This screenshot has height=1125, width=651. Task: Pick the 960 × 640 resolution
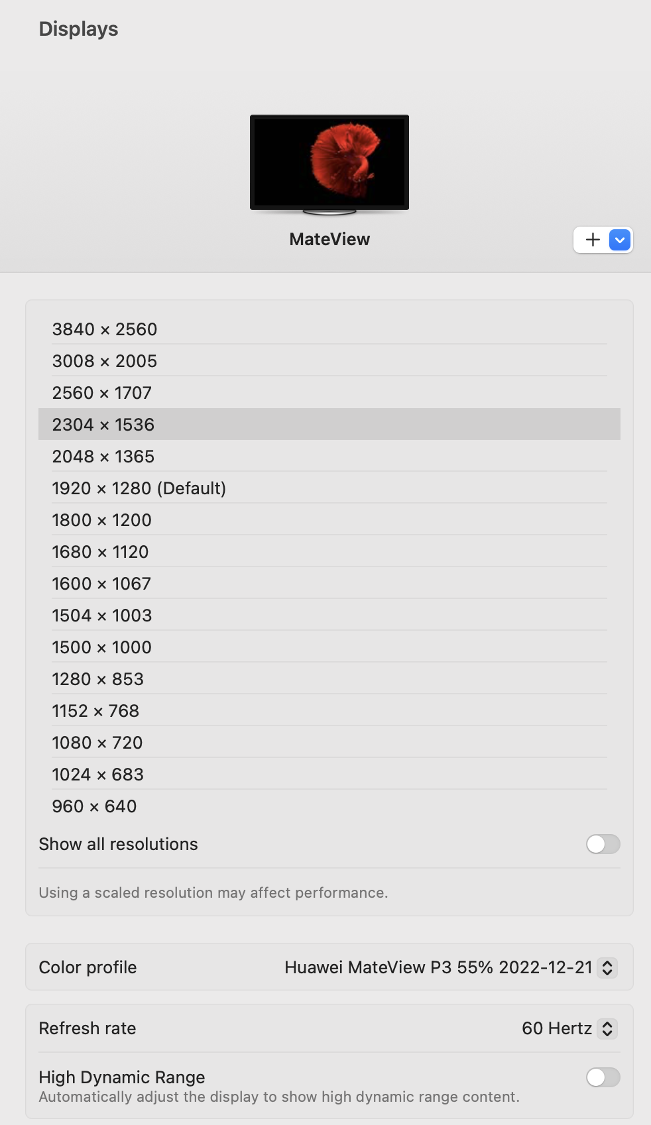point(329,806)
